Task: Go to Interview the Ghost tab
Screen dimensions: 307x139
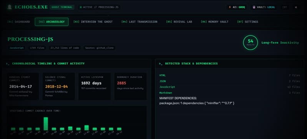Action: coord(93,22)
